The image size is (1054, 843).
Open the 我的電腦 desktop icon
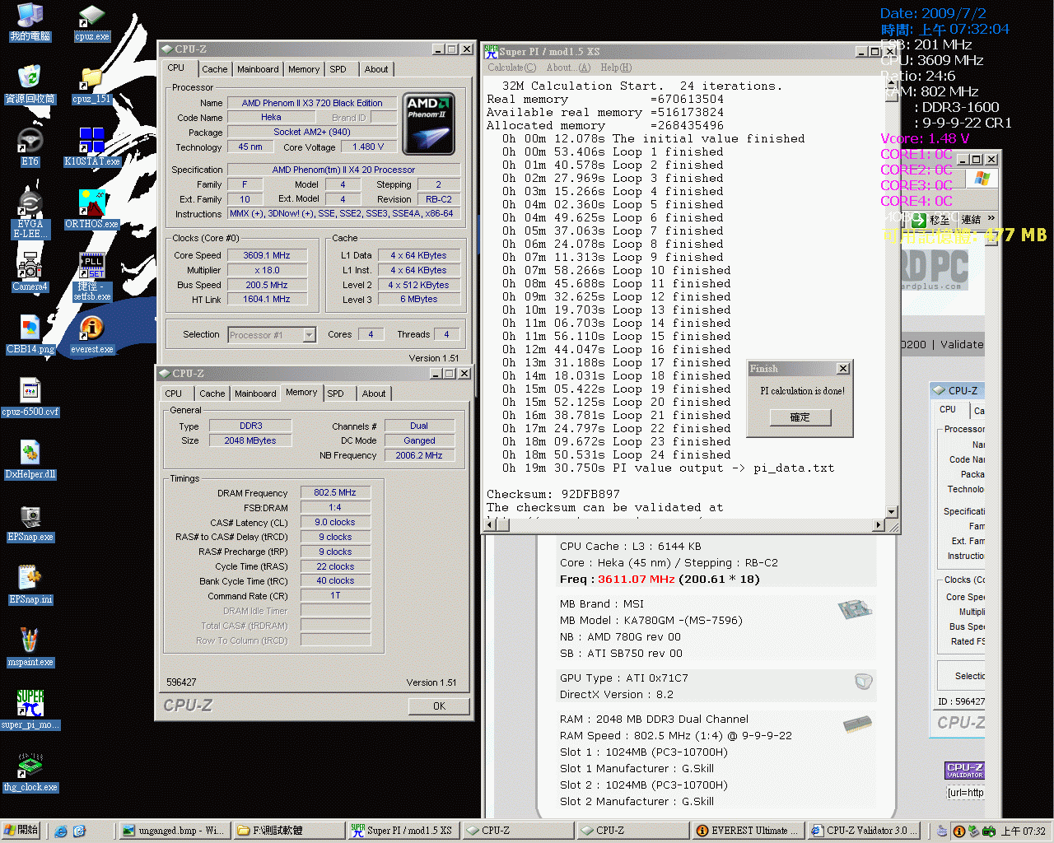[x=30, y=22]
